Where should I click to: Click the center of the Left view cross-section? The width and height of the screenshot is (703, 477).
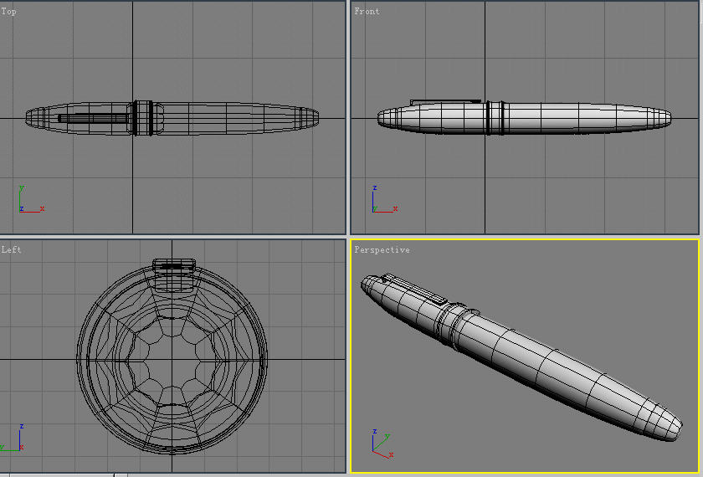click(x=173, y=360)
